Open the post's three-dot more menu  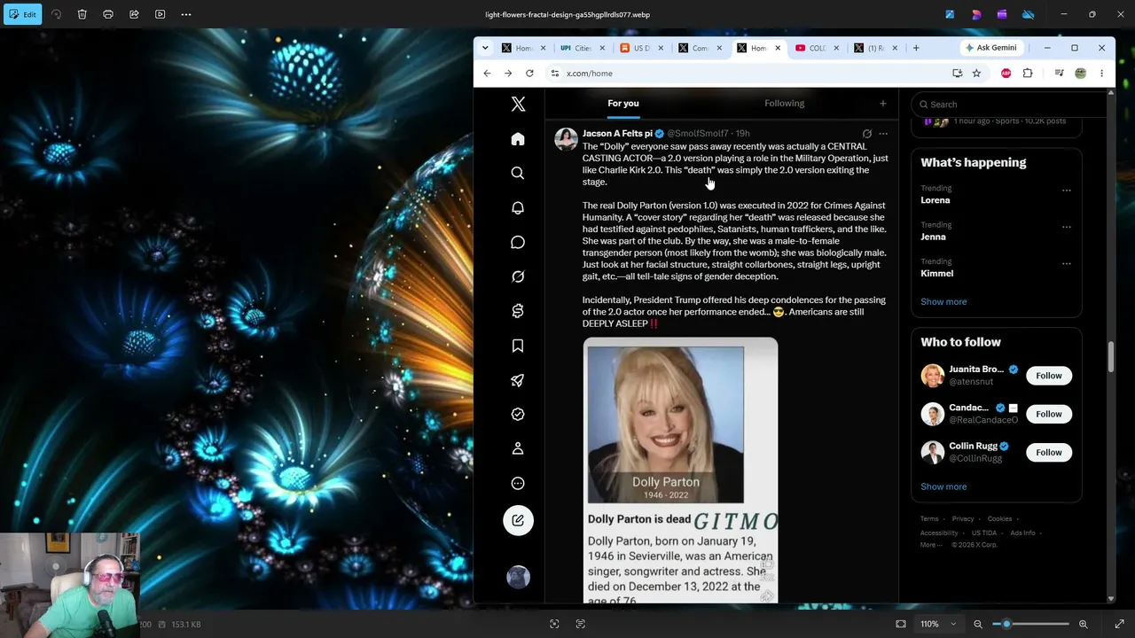883,134
